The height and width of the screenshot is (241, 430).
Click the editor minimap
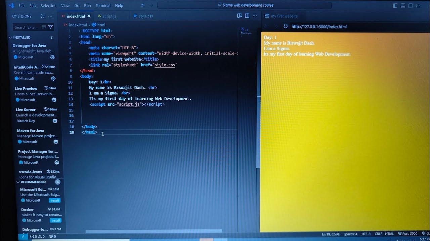click(x=246, y=32)
